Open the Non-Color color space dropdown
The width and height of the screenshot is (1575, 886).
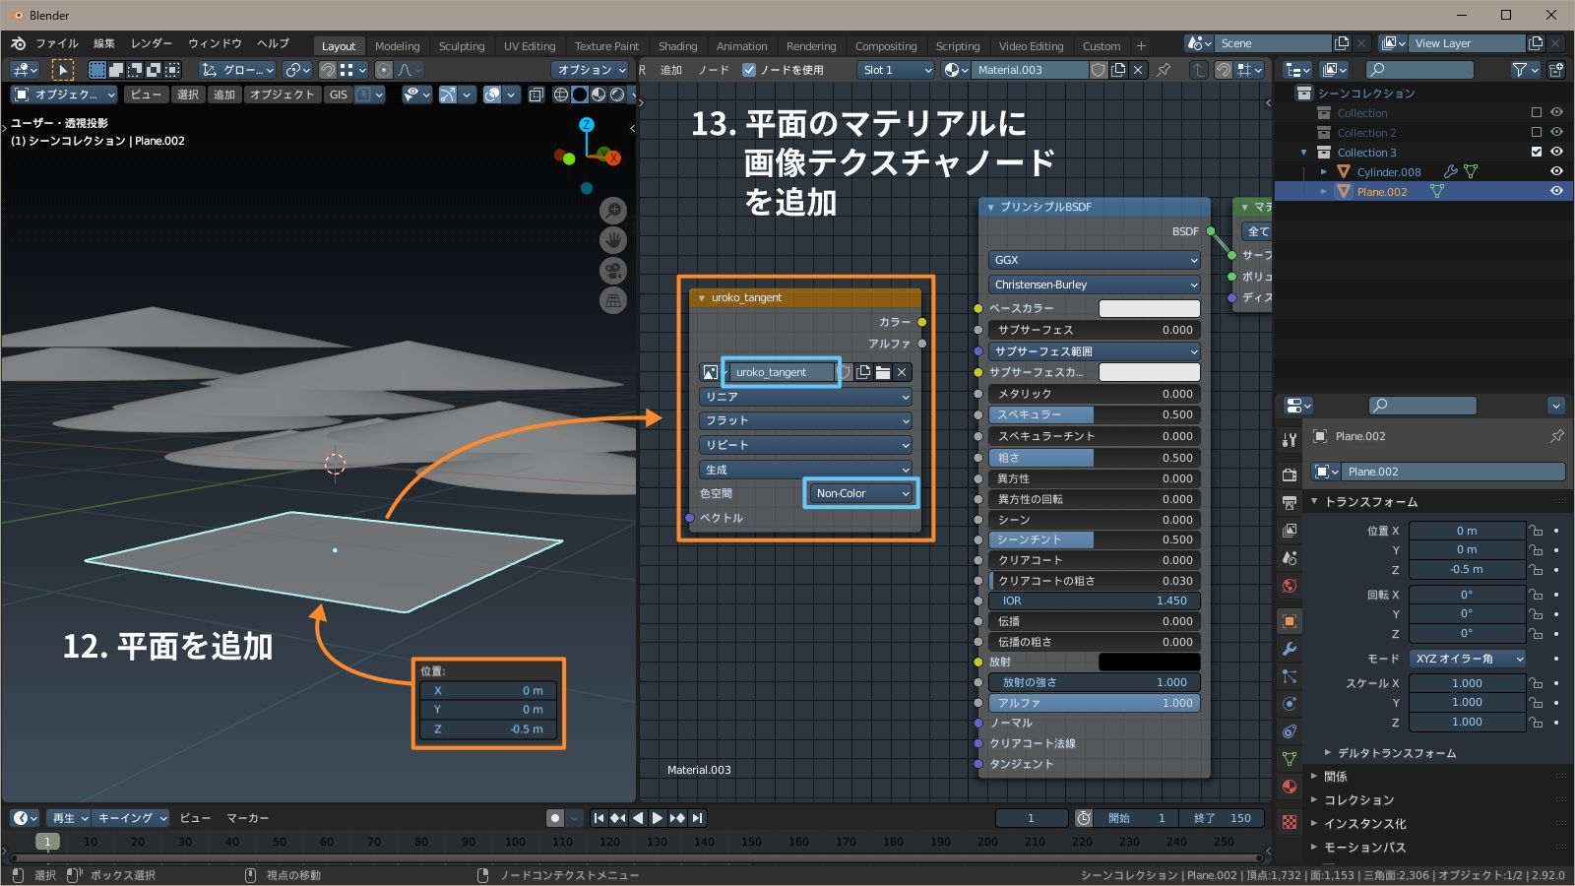[859, 493]
